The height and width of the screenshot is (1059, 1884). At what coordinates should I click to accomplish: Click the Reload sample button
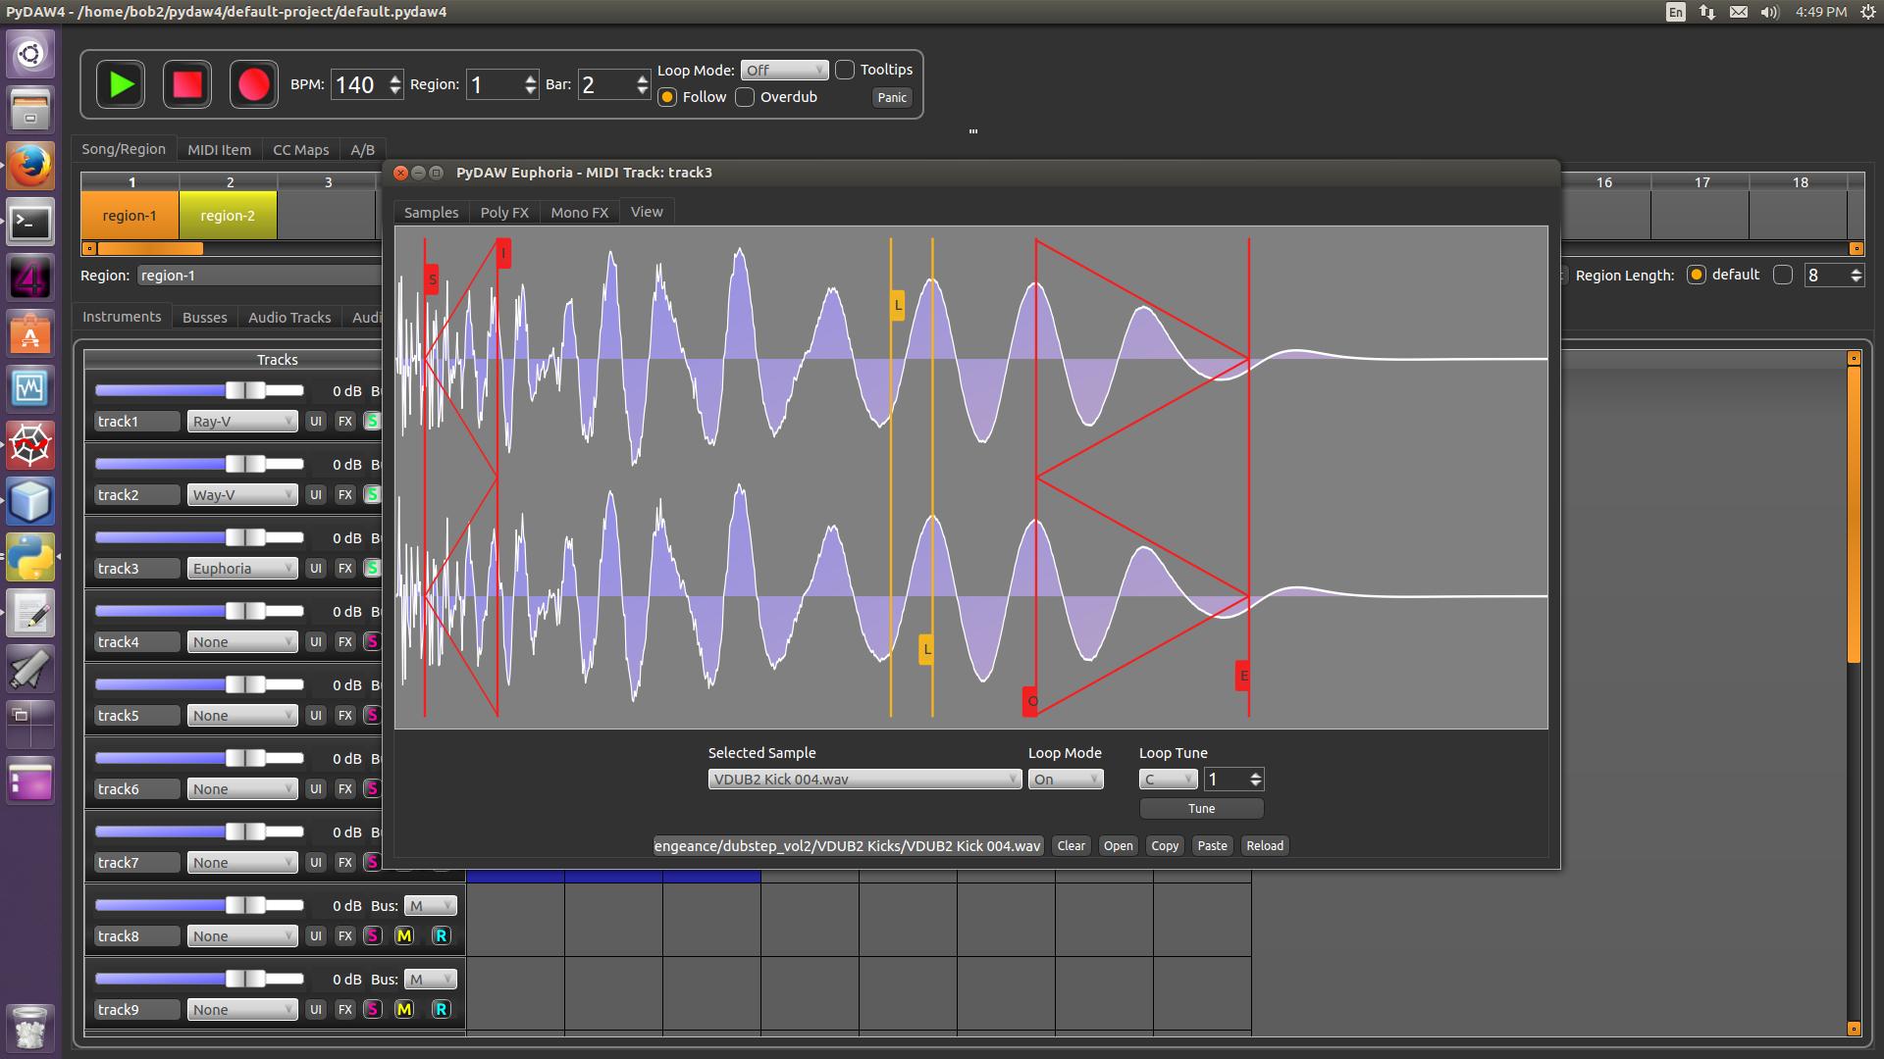pos(1264,845)
